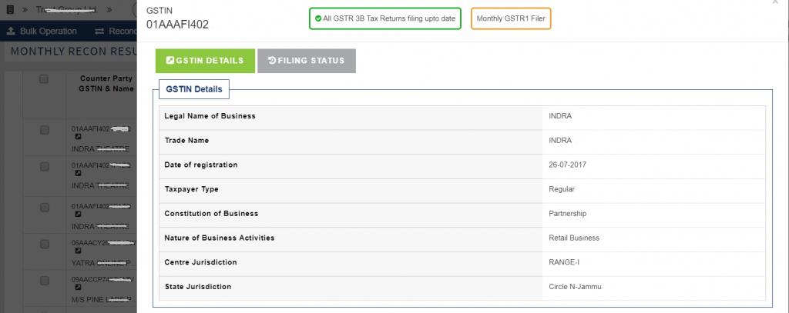Click history icon on Filing Status tab
The width and height of the screenshot is (789, 313).
272,61
